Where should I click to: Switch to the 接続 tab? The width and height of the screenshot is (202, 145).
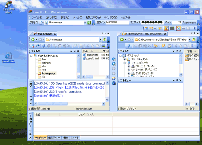point(65,137)
